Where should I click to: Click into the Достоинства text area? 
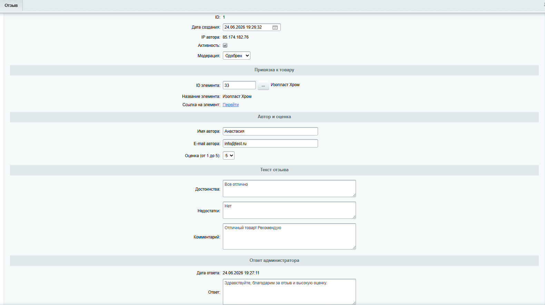pos(289,189)
